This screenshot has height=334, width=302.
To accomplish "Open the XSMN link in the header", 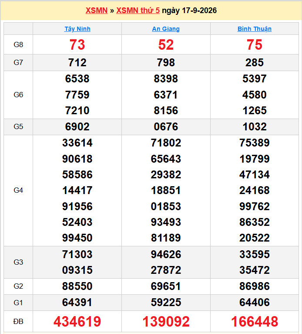I will pyautogui.click(x=97, y=10).
